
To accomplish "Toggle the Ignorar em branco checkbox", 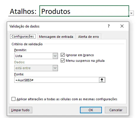I will (x=62, y=55).
